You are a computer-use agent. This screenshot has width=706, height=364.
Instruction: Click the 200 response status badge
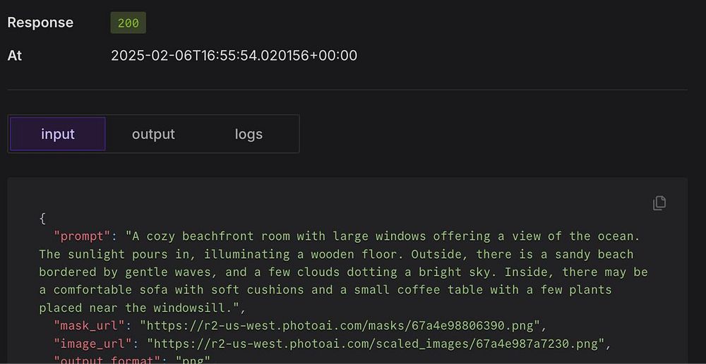click(x=128, y=23)
